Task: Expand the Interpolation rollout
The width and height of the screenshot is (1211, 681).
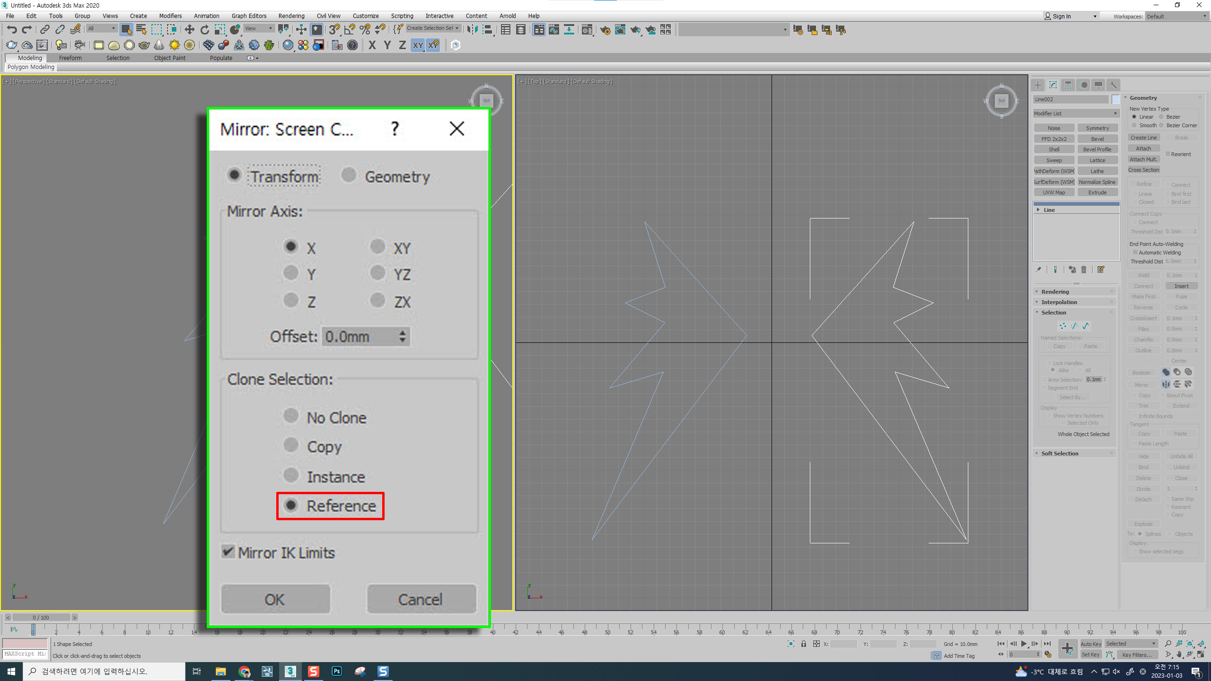Action: pos(1059,302)
